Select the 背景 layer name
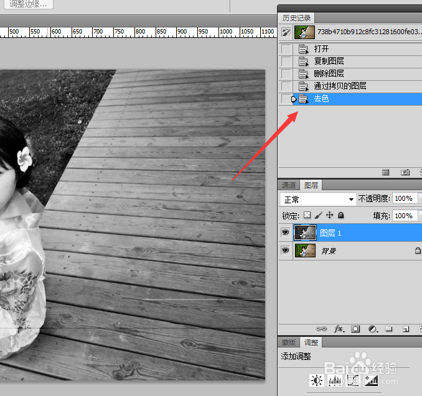Viewport: 422px width, 396px height. [329, 251]
